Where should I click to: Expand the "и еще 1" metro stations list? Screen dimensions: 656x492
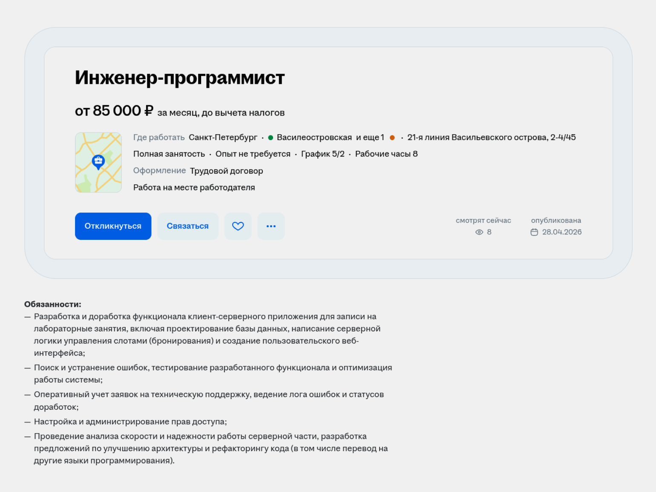pyautogui.click(x=370, y=137)
